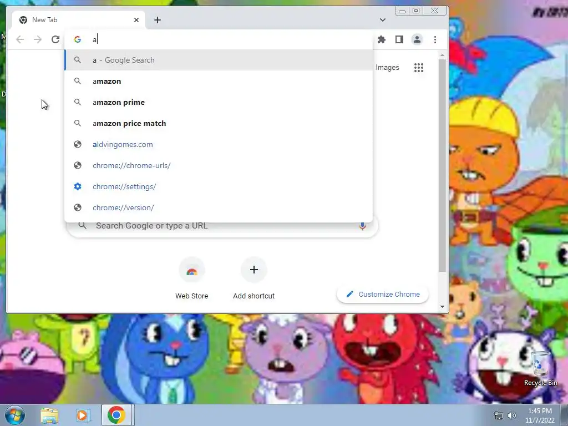Pick the 'amazon' suggestion
The height and width of the screenshot is (426, 568).
(219, 81)
